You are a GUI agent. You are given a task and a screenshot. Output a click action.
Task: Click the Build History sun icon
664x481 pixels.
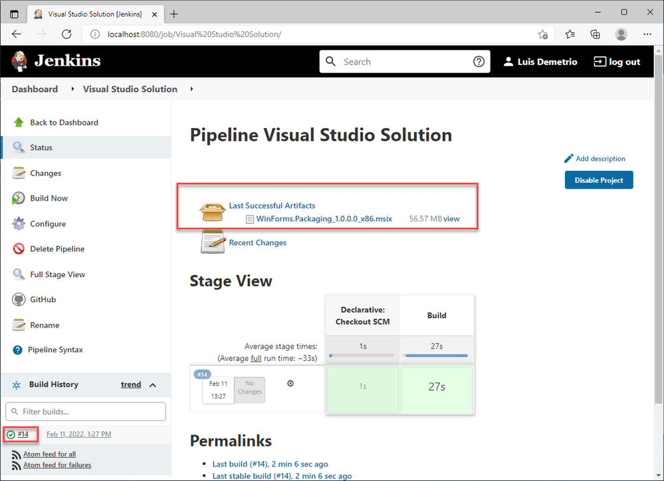point(16,385)
